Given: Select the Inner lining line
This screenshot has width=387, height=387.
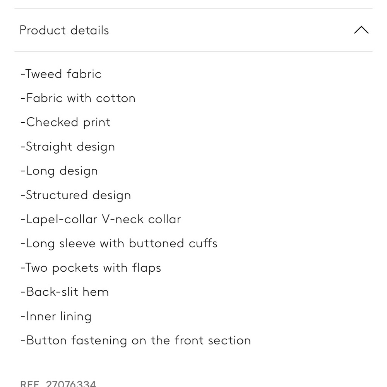Looking at the screenshot, I should (56, 316).
